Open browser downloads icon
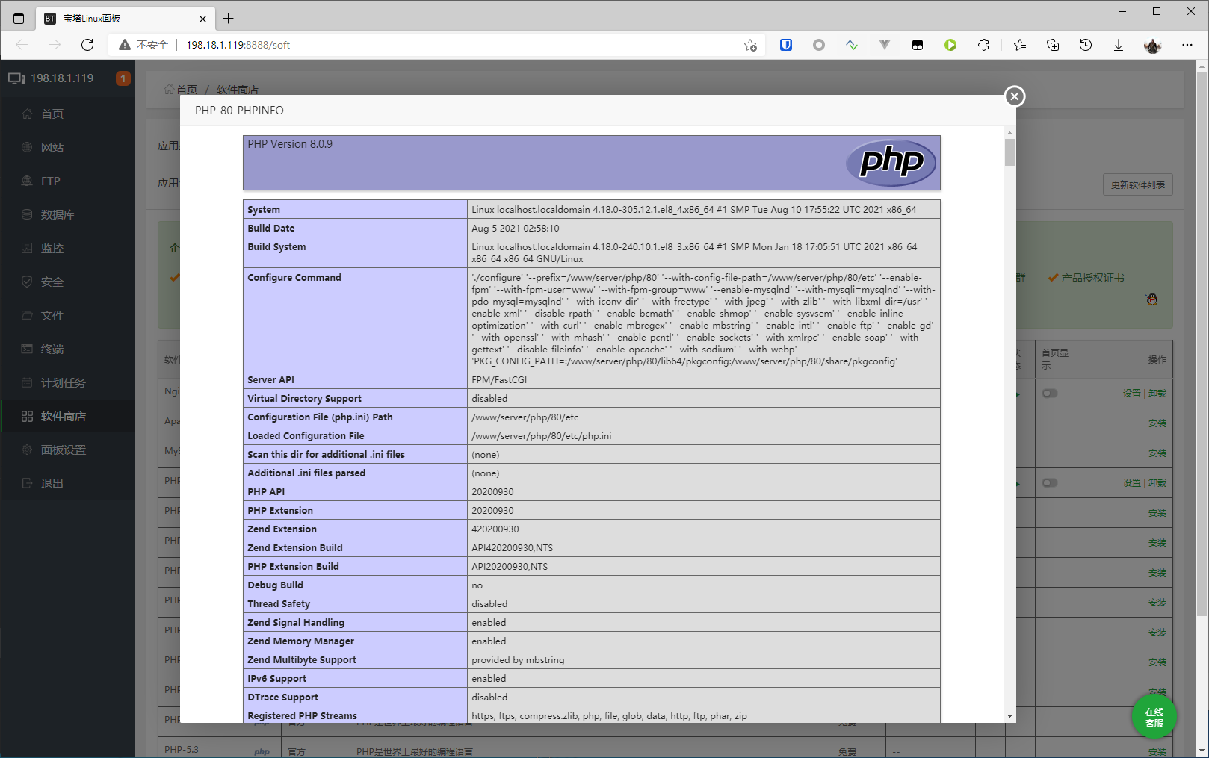Screen dimensions: 1209x758 (x=1119, y=45)
